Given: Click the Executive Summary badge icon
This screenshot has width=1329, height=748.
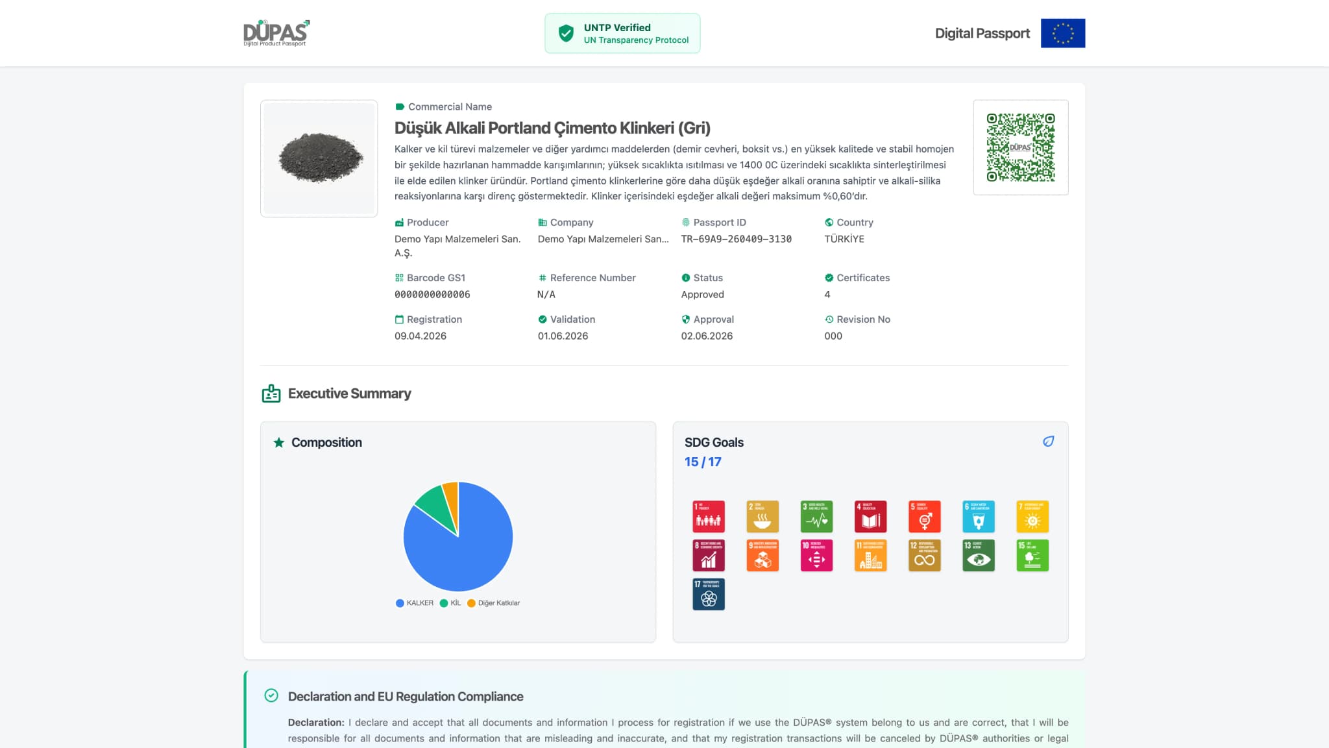Looking at the screenshot, I should (x=271, y=393).
